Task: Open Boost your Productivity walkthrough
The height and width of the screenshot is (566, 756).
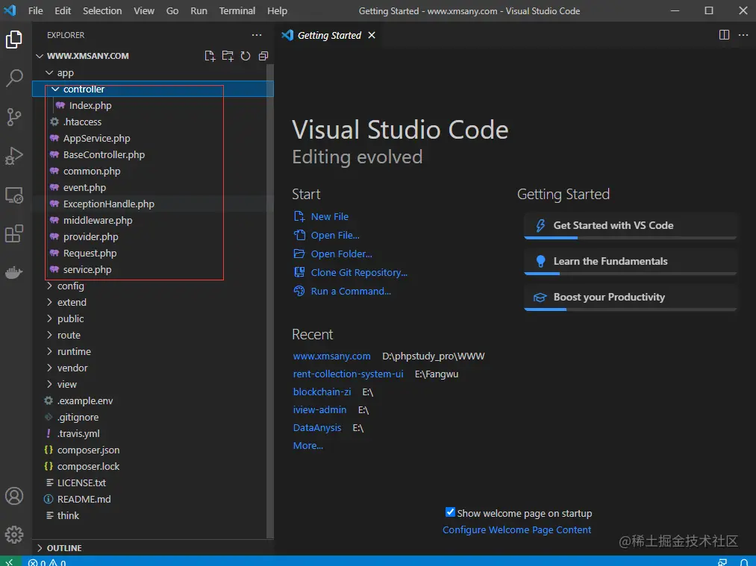Action: tap(630, 298)
